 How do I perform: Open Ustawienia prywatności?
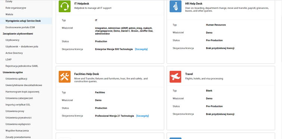19,118
